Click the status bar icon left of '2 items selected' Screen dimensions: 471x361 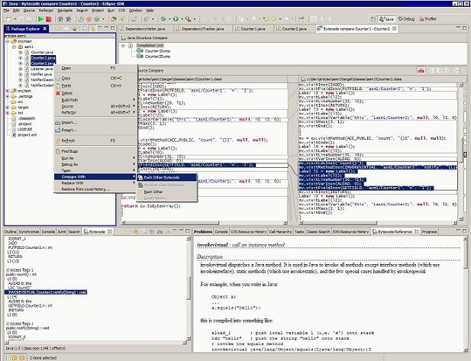[21, 358]
